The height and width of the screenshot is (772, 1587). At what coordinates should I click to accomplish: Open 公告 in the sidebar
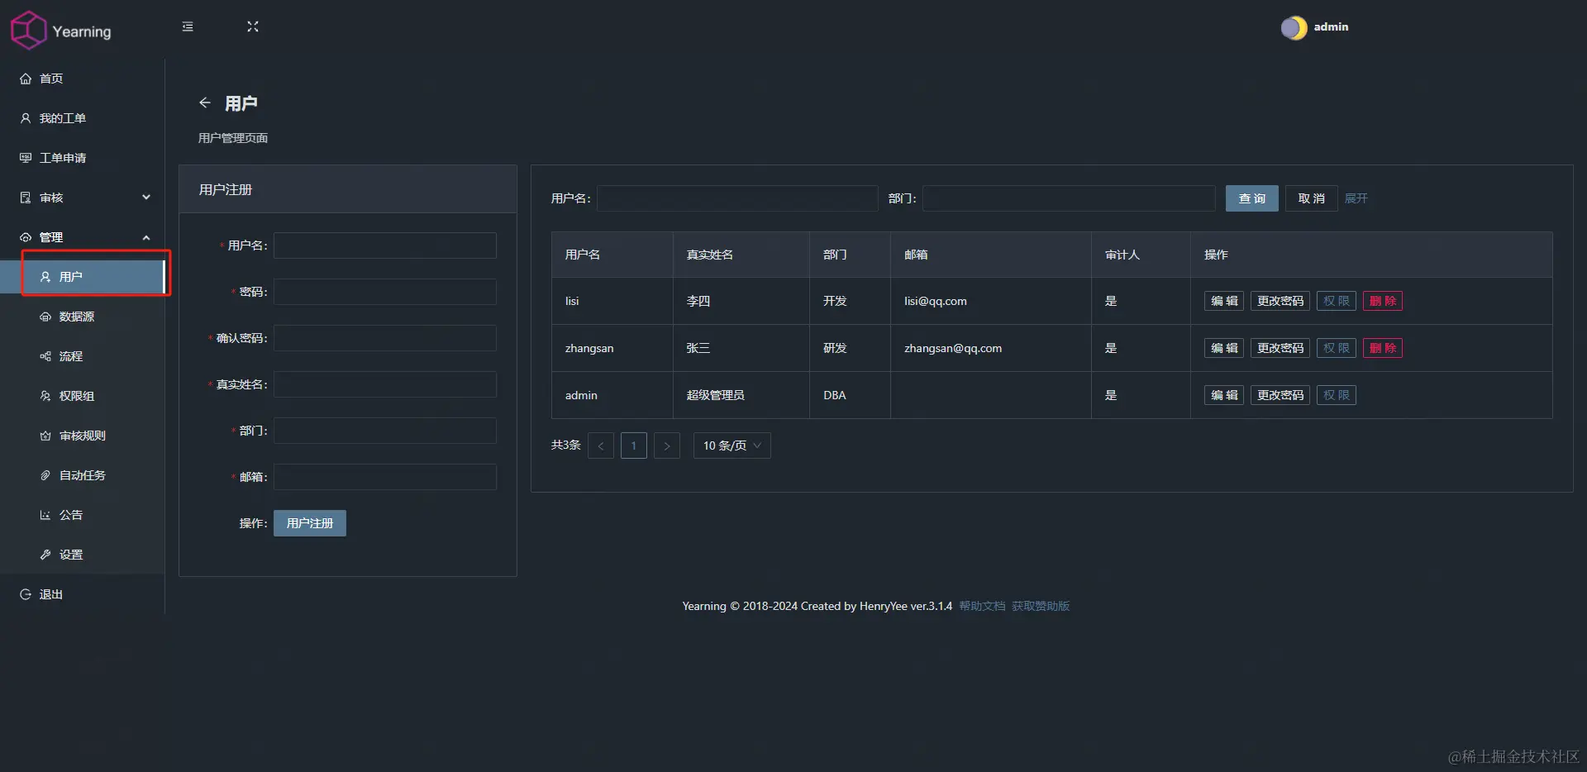click(x=83, y=515)
